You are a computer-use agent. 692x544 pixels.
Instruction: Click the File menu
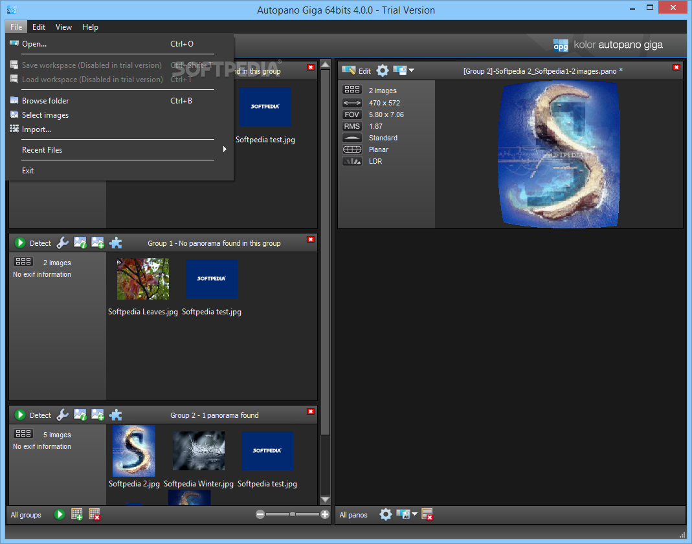pyautogui.click(x=16, y=27)
